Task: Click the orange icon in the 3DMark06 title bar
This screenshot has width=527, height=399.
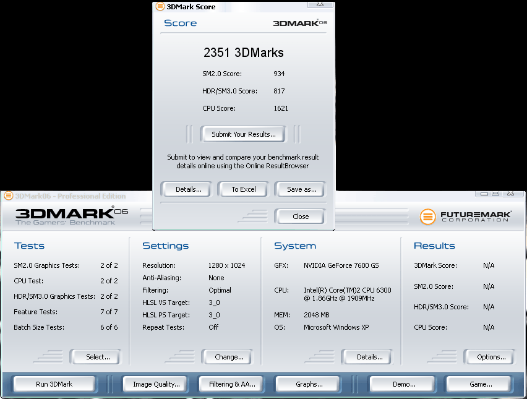Action: [8, 195]
